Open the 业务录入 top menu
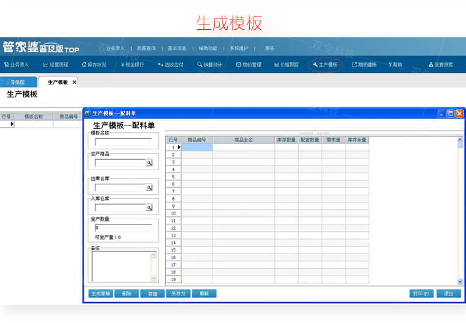Image resolution: width=466 pixels, height=323 pixels. click(x=115, y=48)
